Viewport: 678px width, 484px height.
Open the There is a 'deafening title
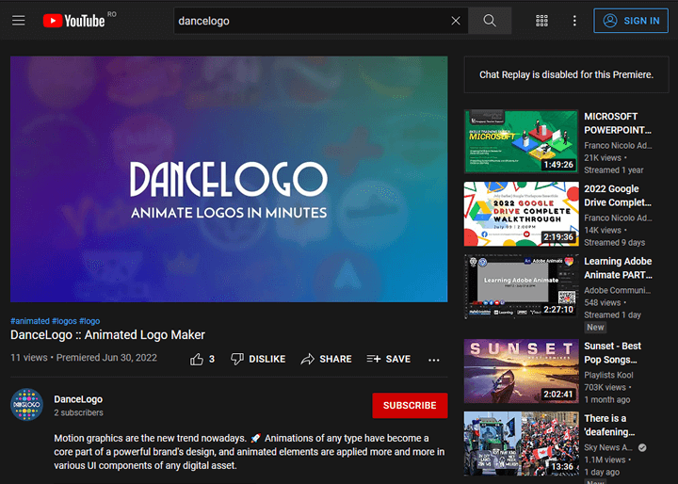coord(609,426)
